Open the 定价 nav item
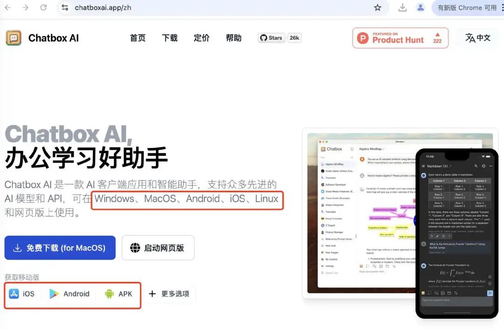Image resolution: width=504 pixels, height=330 pixels. click(x=202, y=38)
